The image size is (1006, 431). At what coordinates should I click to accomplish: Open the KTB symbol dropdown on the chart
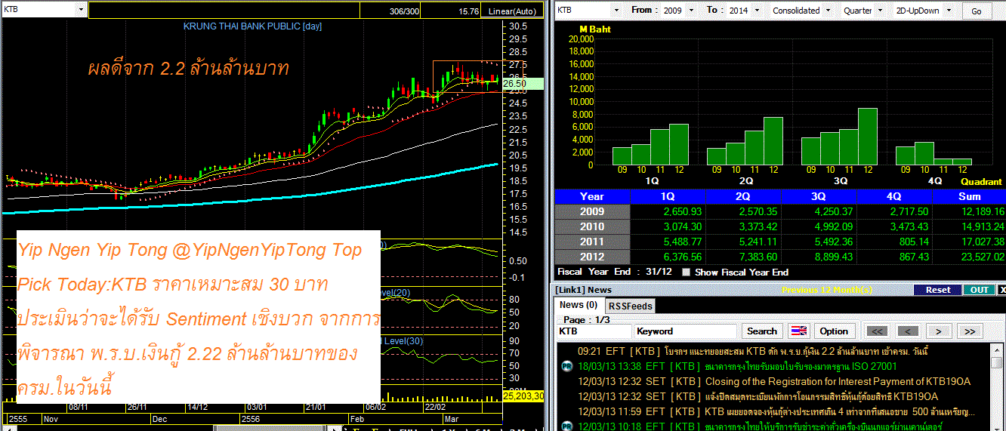(80, 11)
